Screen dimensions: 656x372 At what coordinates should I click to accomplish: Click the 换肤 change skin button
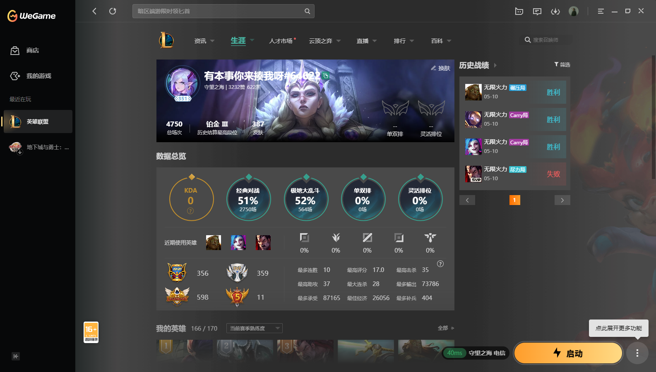[x=440, y=68]
